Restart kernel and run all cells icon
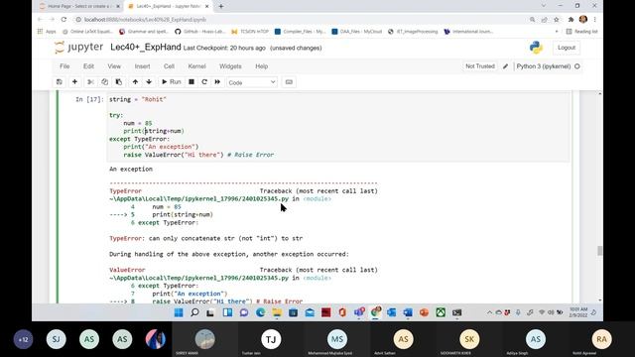 pos(217,82)
